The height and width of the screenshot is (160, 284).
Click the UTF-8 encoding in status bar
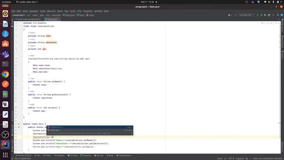[231, 159]
